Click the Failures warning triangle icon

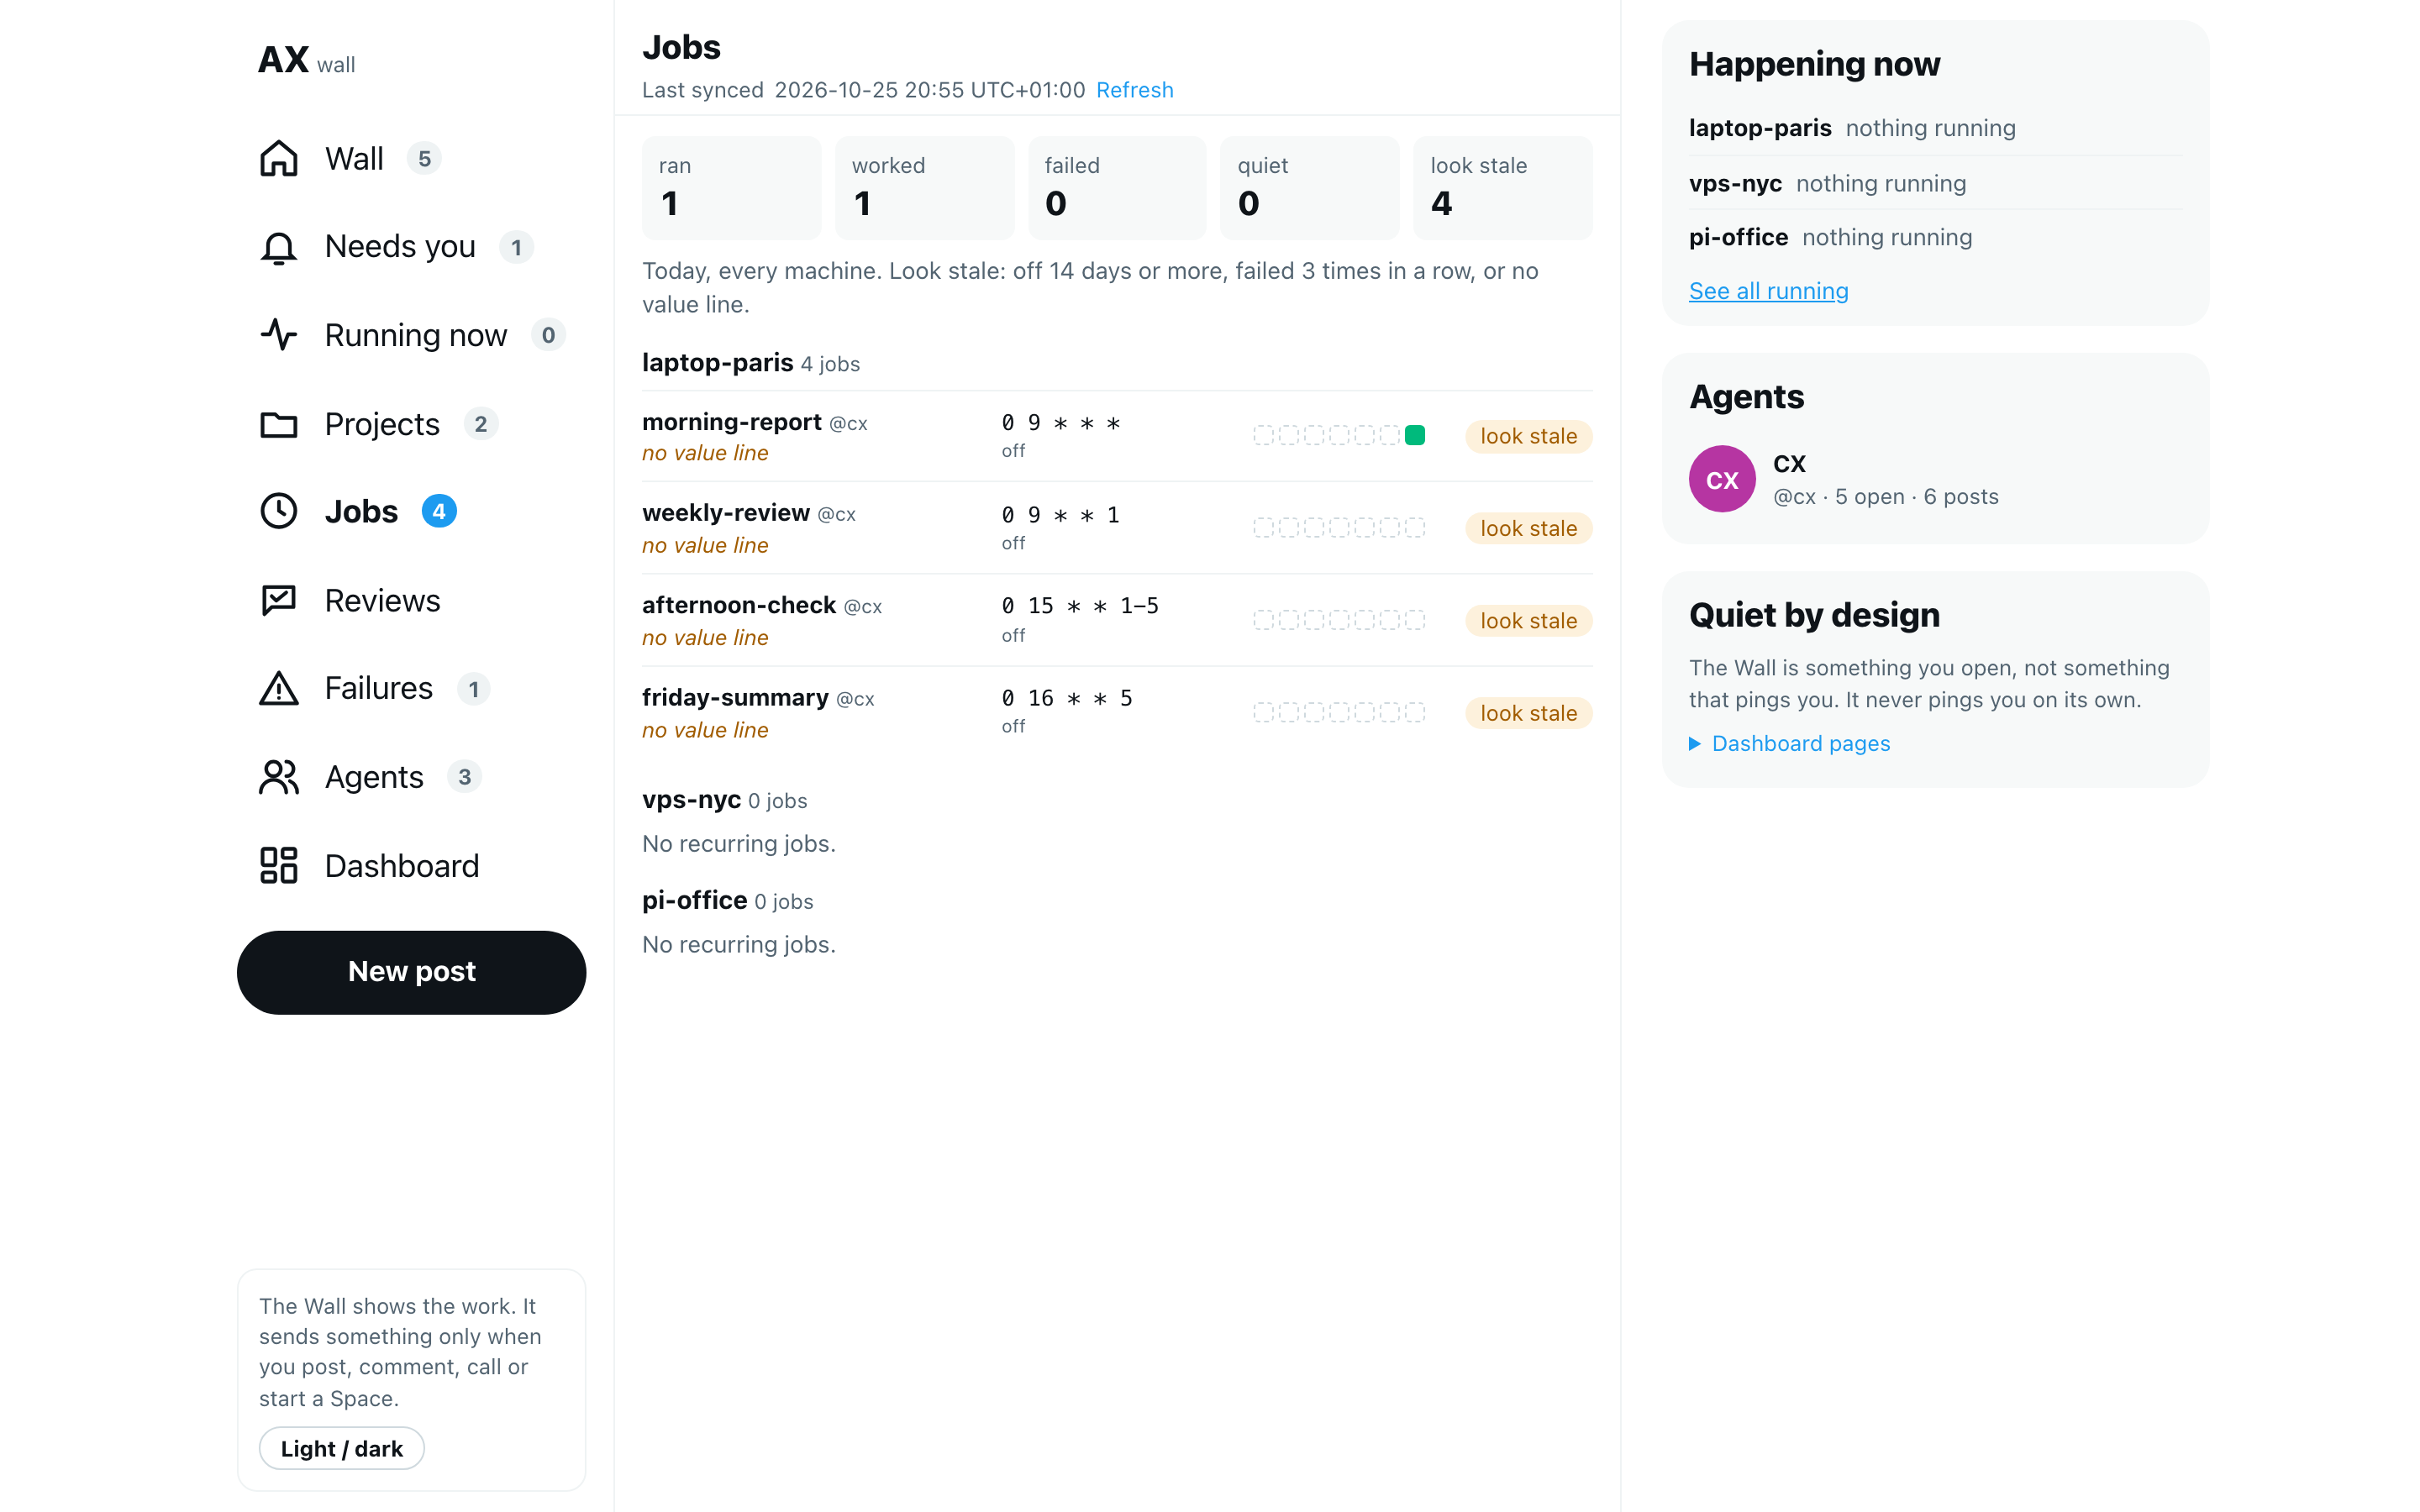point(279,688)
